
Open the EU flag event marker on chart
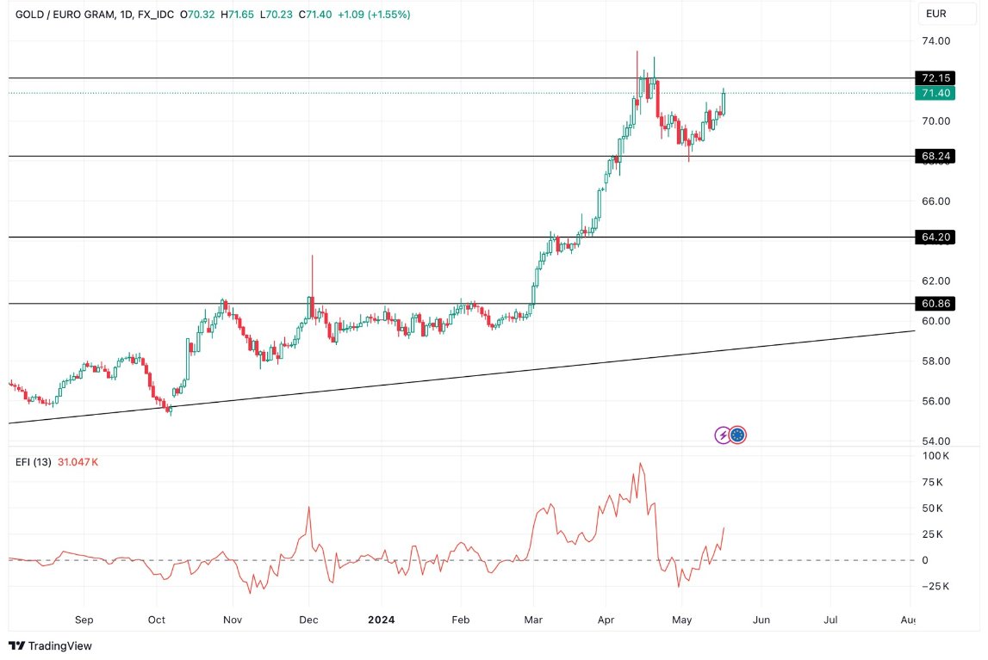(737, 435)
